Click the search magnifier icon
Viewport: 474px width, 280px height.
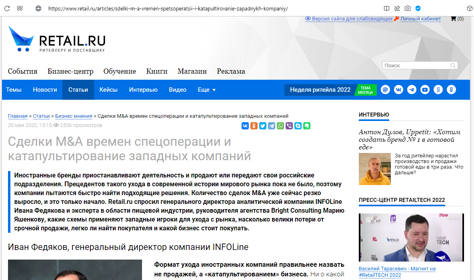click(x=453, y=65)
